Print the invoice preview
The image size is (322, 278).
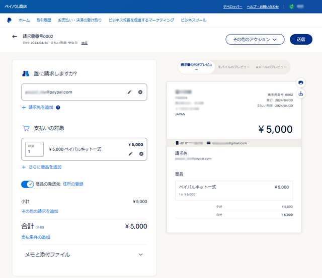point(300,82)
